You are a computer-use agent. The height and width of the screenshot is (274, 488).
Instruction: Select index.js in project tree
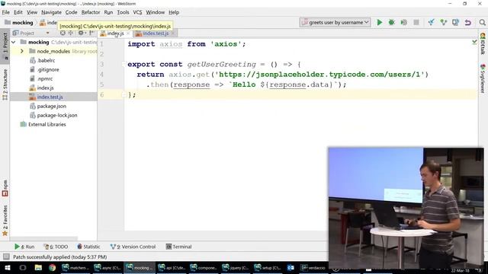tap(45, 88)
